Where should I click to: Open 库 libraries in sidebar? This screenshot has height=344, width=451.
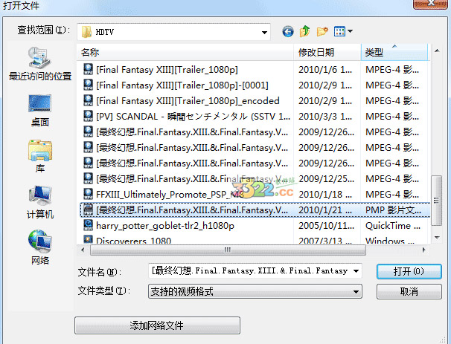tap(40, 156)
